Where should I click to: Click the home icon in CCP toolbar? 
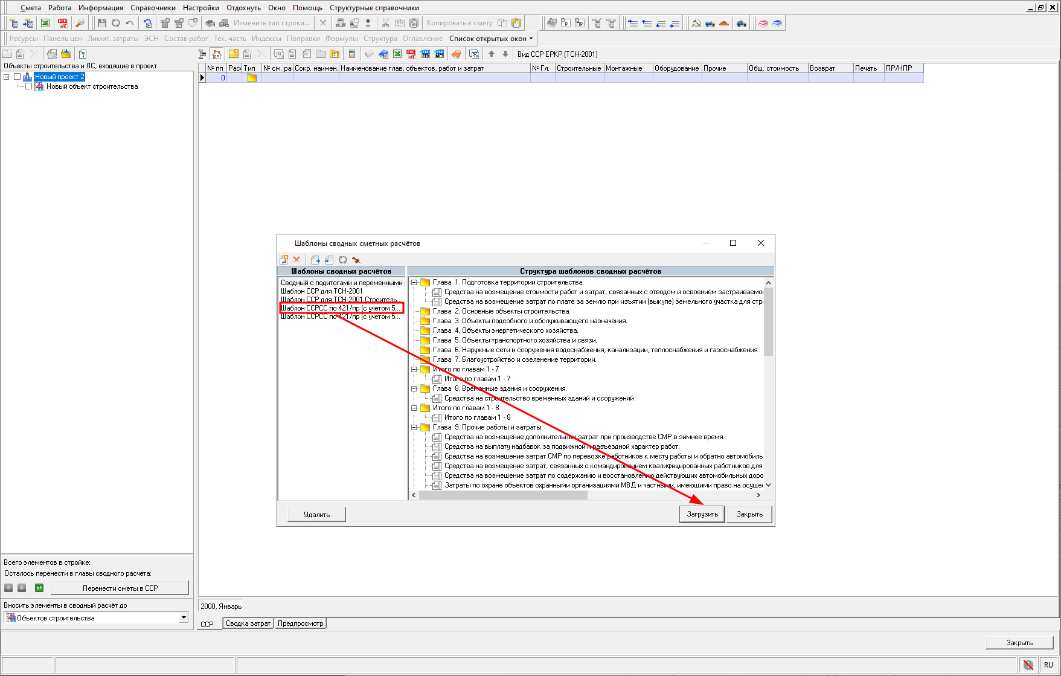coord(217,54)
